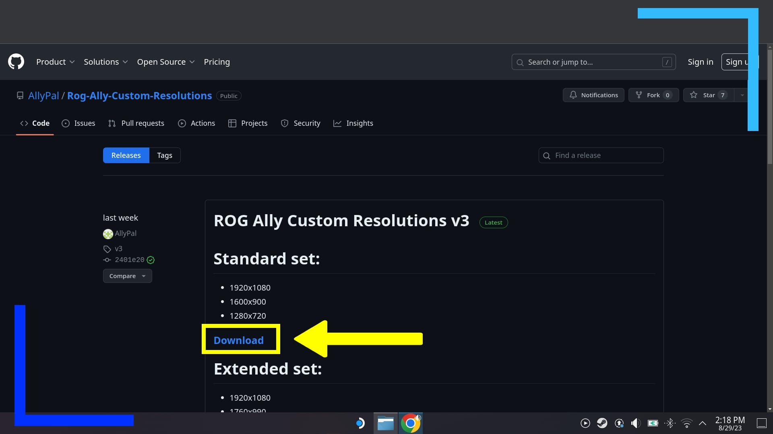Switch to the Security tab

(x=300, y=123)
